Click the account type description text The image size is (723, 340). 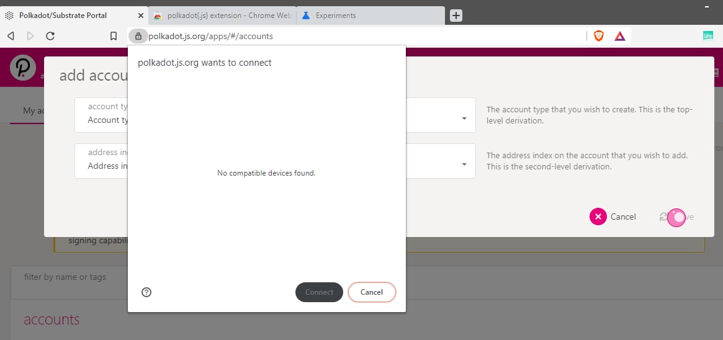tap(590, 115)
